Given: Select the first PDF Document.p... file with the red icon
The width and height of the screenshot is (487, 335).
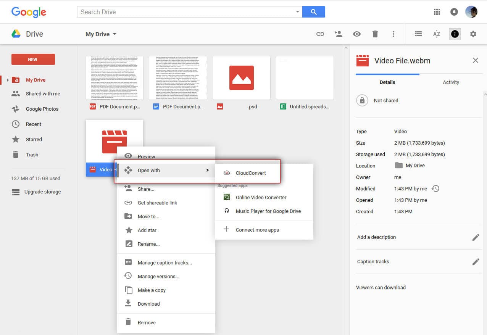Looking at the screenshot, I should (x=114, y=84).
